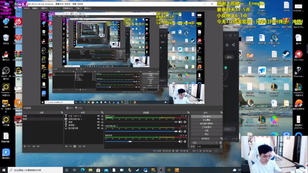Screen dimensions: 308x173
Task: Click the 启动虚拟摄像机 button
Action: (206, 124)
